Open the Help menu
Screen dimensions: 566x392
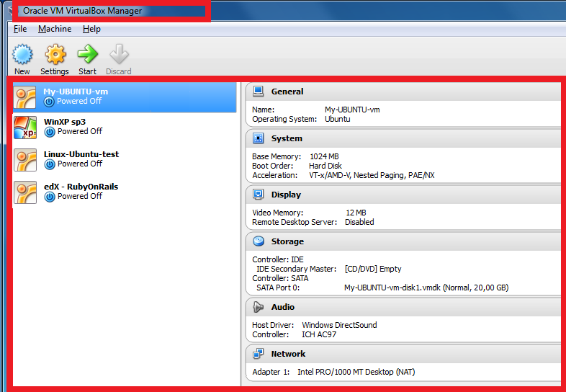[91, 29]
